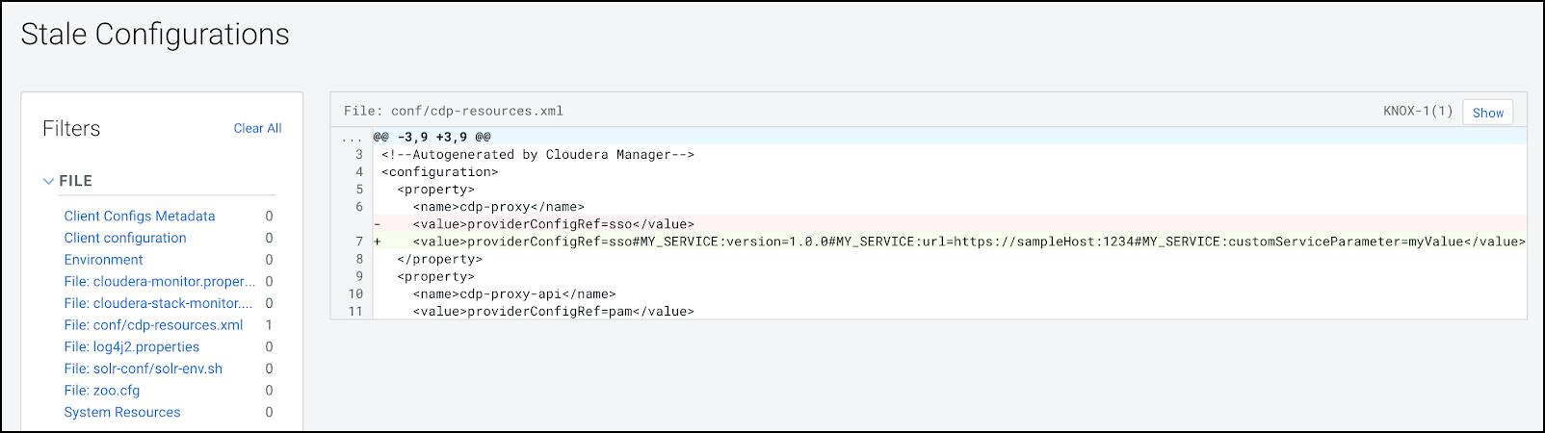Select the Client configuration filter
1545x433 pixels.
click(x=125, y=238)
